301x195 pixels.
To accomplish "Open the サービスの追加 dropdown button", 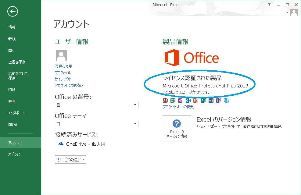I will pyautogui.click(x=70, y=160).
